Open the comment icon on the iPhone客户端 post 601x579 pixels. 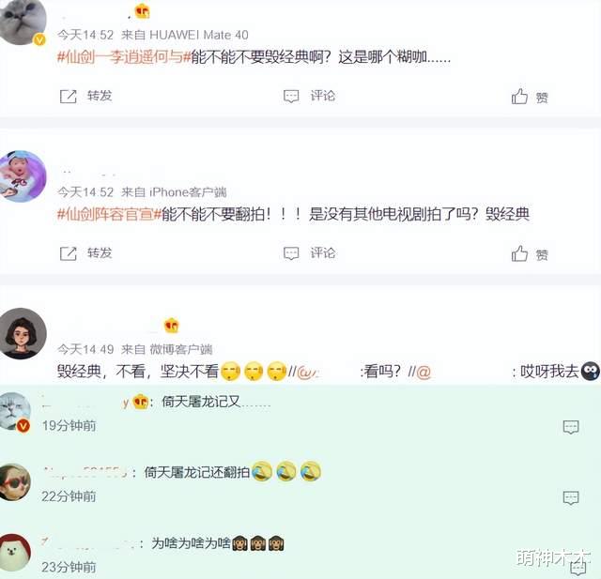pos(291,253)
